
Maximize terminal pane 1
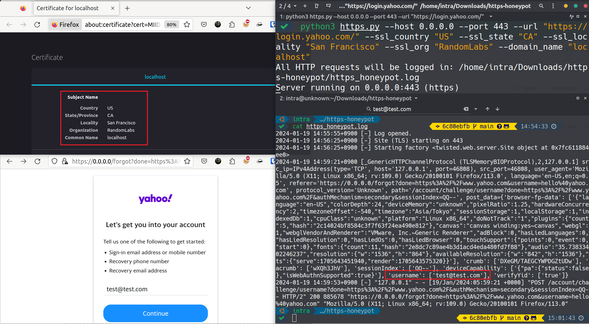click(578, 16)
